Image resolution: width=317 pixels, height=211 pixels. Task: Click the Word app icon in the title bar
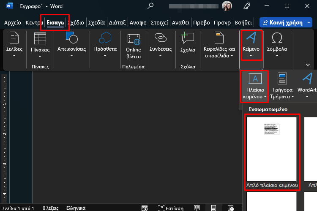pyautogui.click(x=9, y=6)
